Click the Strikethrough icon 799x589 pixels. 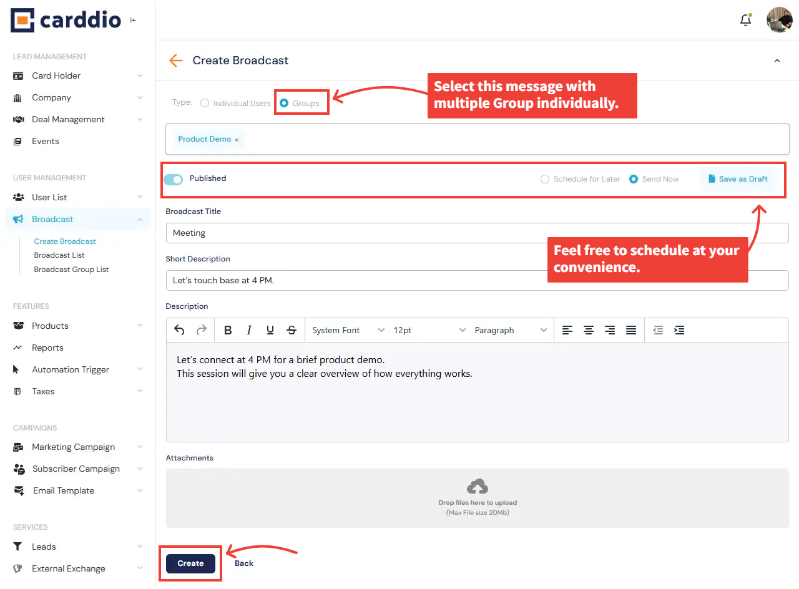point(292,329)
